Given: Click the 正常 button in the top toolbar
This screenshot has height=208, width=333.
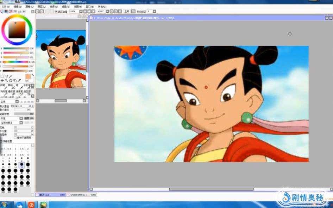Looking at the screenshot, I should pos(127,12).
